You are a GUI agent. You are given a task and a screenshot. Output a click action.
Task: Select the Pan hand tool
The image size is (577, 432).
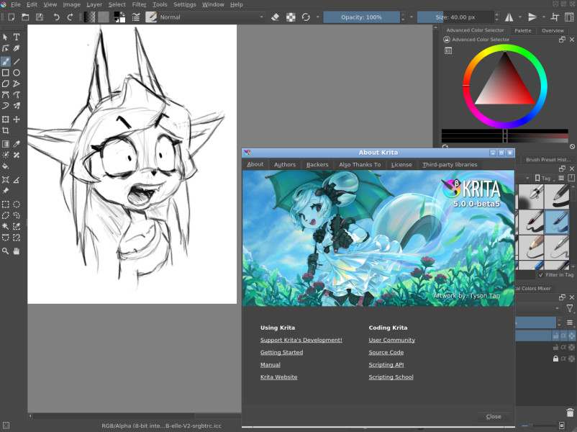[x=17, y=251]
